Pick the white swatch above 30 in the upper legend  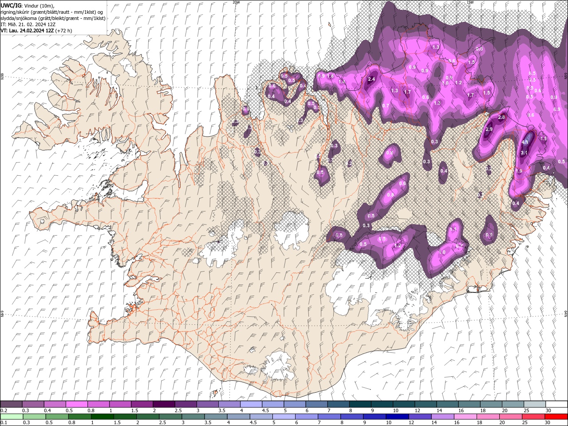pyautogui.click(x=556, y=404)
